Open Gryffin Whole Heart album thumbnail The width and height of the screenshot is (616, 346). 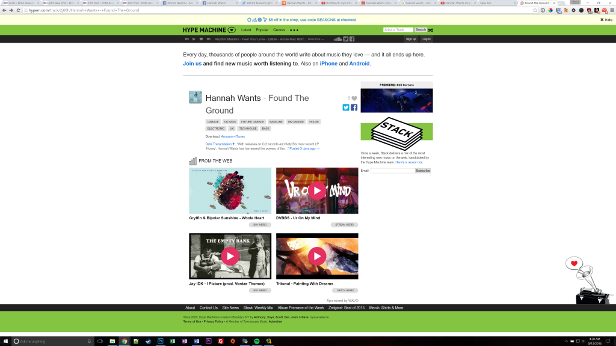(230, 190)
